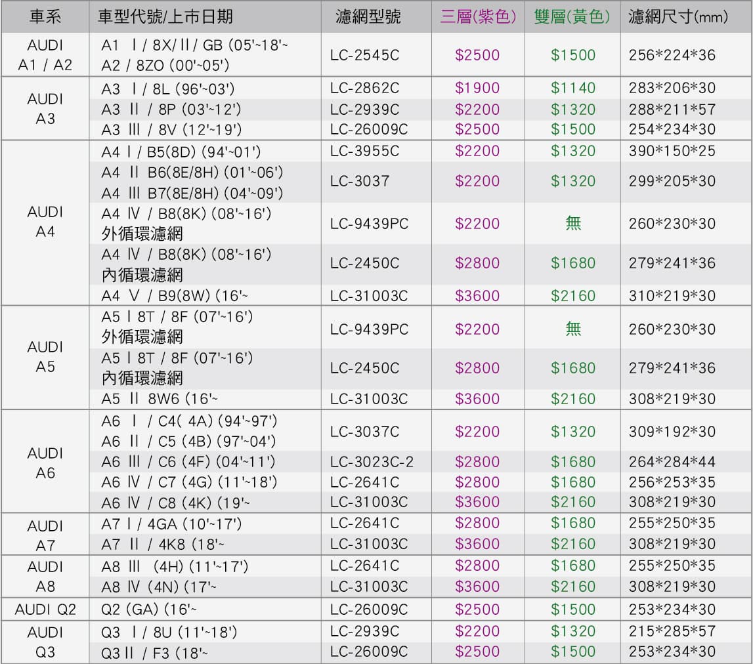Click 內循環濾網 under A5 I 8T / 8F

(142, 379)
